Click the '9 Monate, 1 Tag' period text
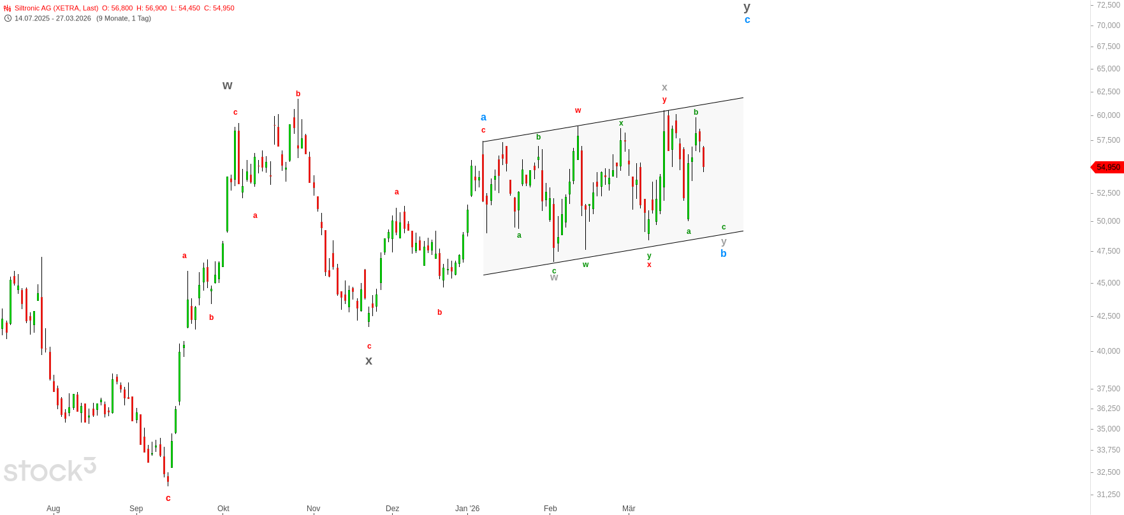1124x515 pixels. tap(124, 18)
